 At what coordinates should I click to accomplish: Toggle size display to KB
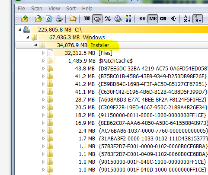pyautogui.click(x=142, y=19)
